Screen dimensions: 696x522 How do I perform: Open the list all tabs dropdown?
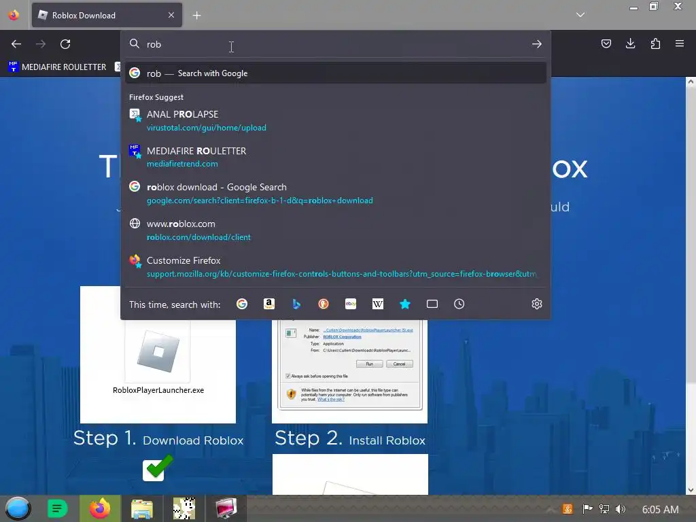point(580,15)
